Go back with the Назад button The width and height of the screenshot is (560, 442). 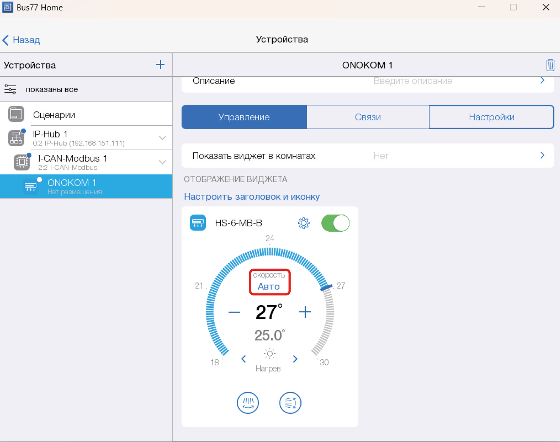[x=22, y=40]
